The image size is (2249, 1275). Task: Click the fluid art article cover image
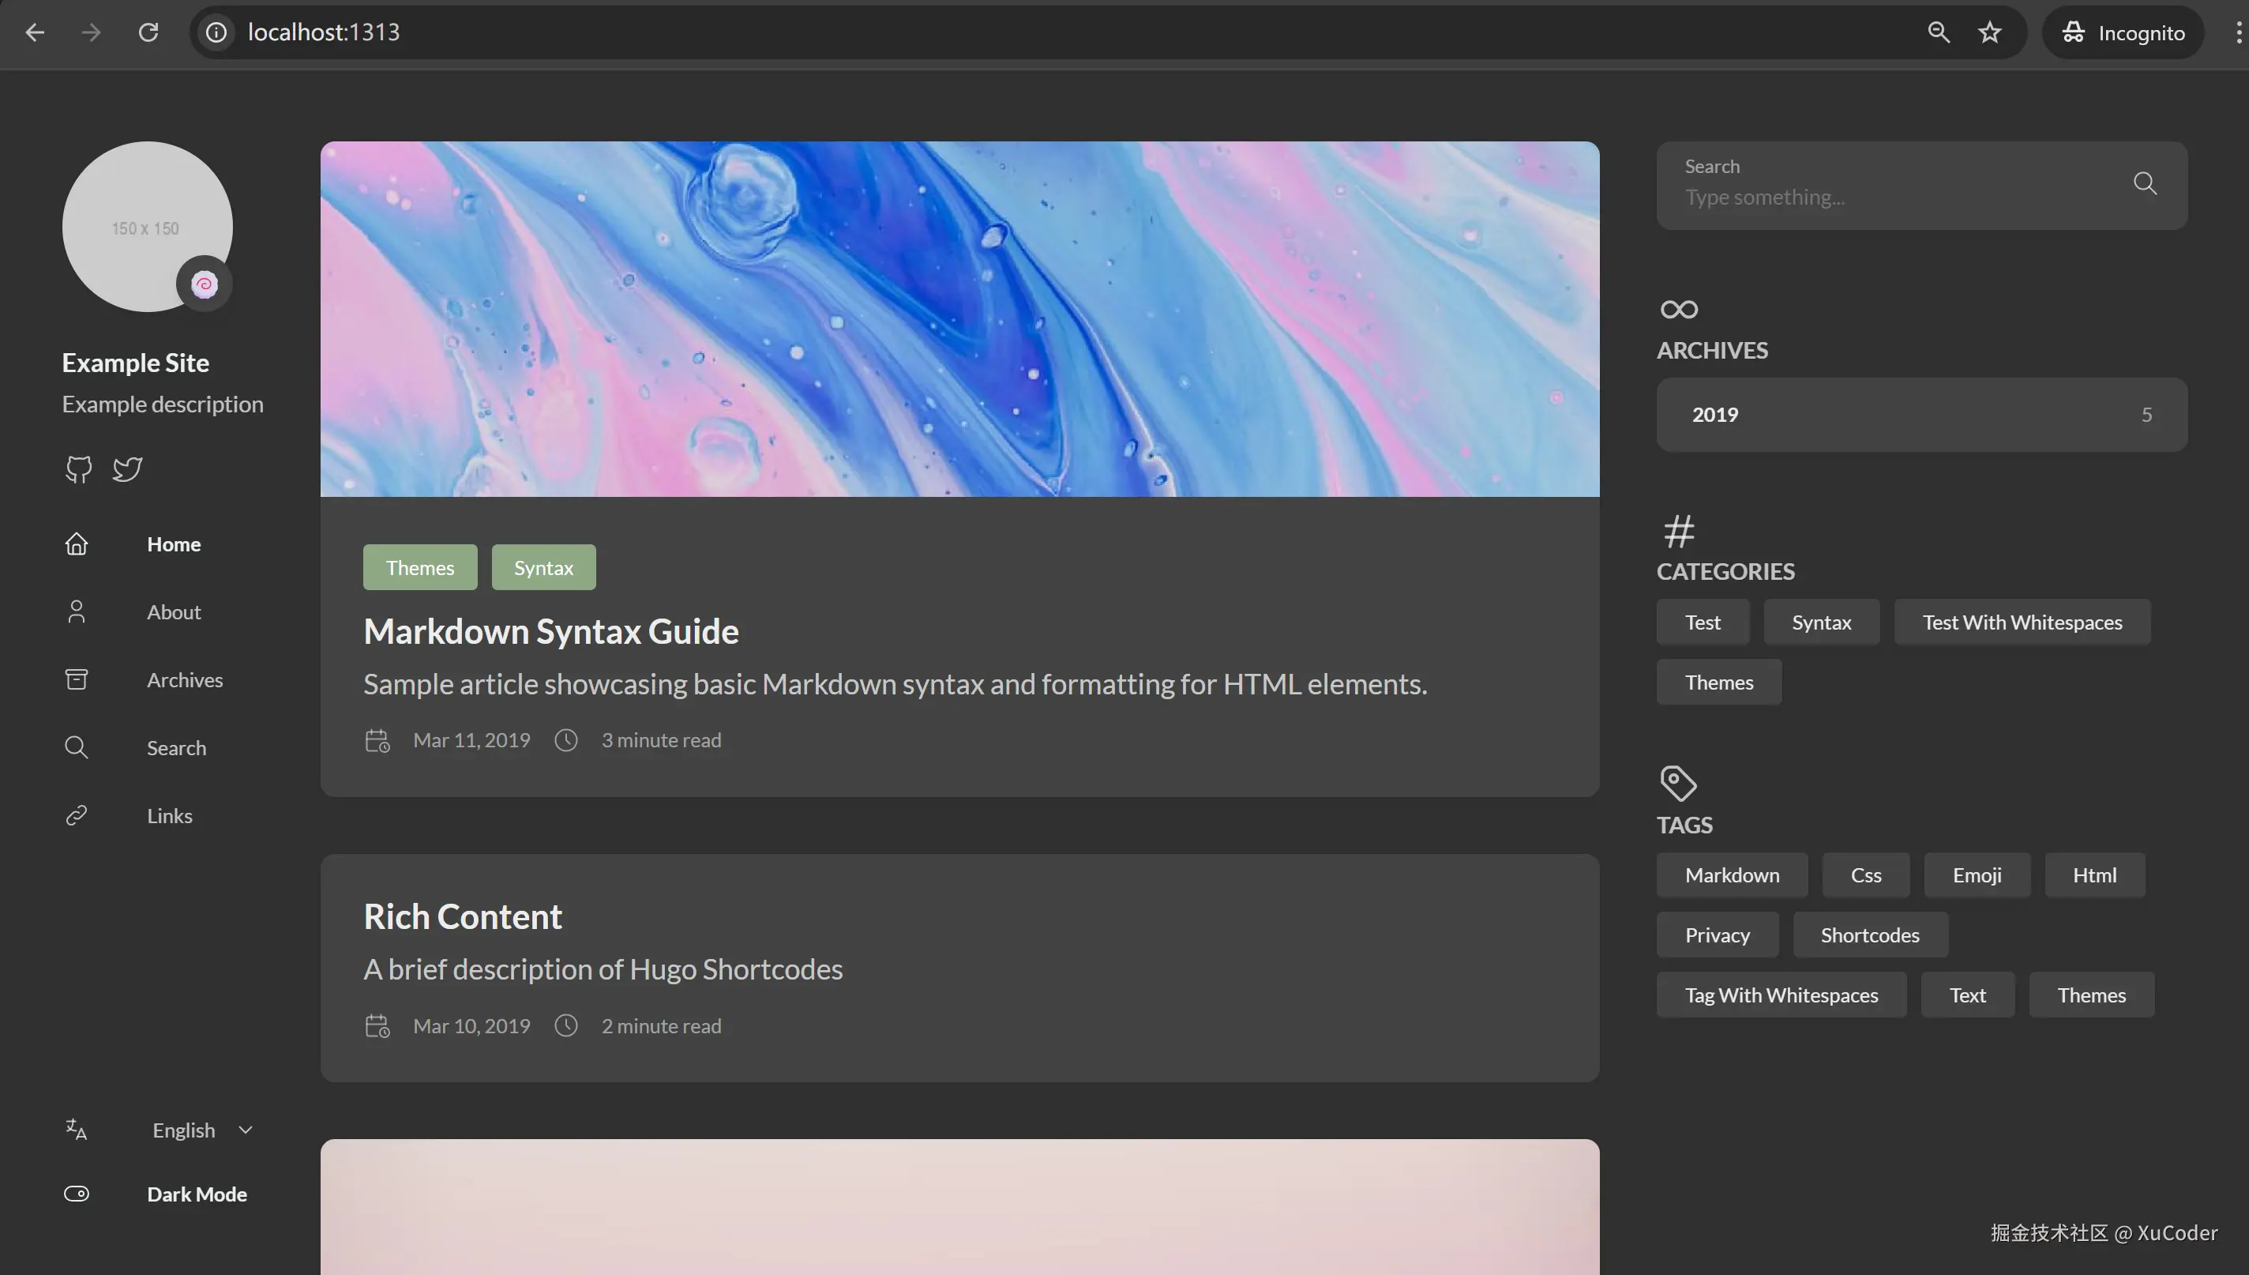pyautogui.click(x=959, y=319)
